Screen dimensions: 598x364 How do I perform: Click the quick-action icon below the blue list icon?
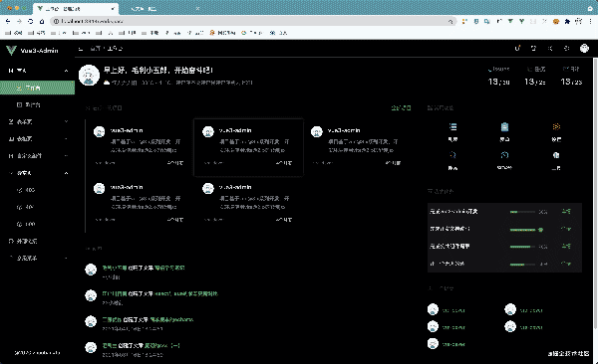452,155
